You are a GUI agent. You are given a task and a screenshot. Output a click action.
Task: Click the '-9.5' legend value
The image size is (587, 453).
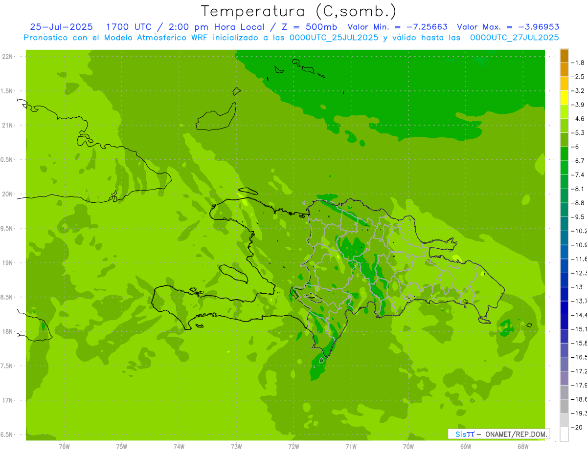tap(578, 216)
